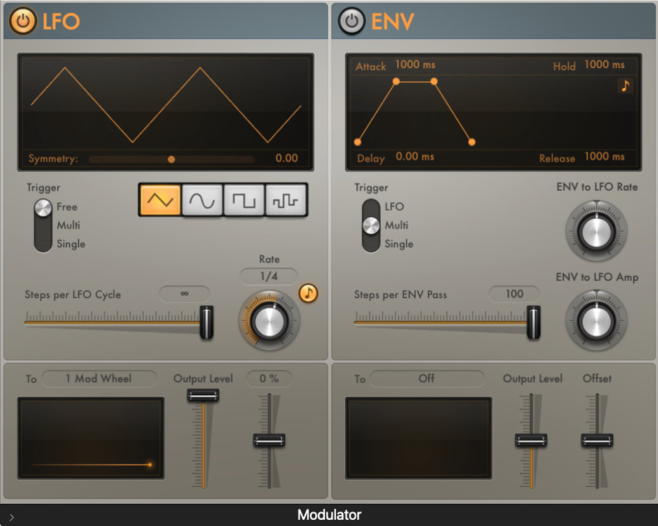This screenshot has width=658, height=526.
Task: Click the Steps per ENV Pass slider handle
Action: [533, 322]
